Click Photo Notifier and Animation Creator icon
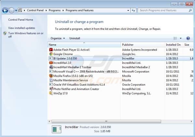Screen dimensions: 195x137 (x=51, y=89)
